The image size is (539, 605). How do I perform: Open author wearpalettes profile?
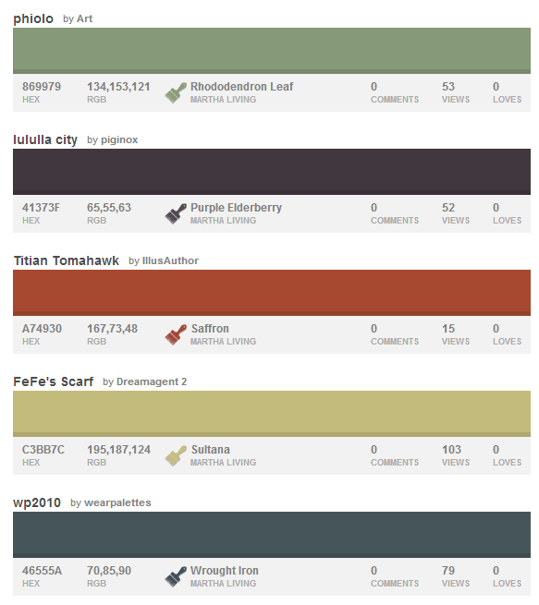click(x=117, y=502)
